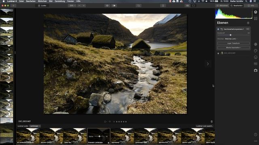259x145 pixels.
Task: Open the Bearbeiten menu in menu bar
Action: 31,1
